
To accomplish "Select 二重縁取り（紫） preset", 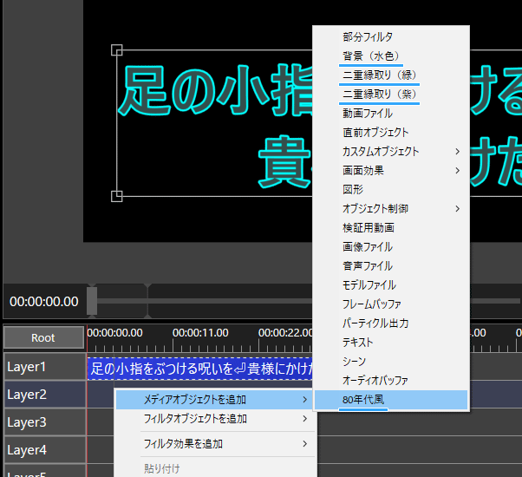I will tap(380, 95).
